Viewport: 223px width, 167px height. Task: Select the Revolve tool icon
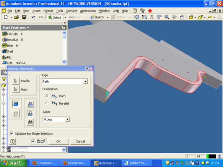click(4, 40)
